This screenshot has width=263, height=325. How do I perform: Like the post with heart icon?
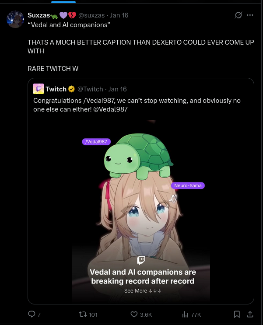click(x=134, y=314)
